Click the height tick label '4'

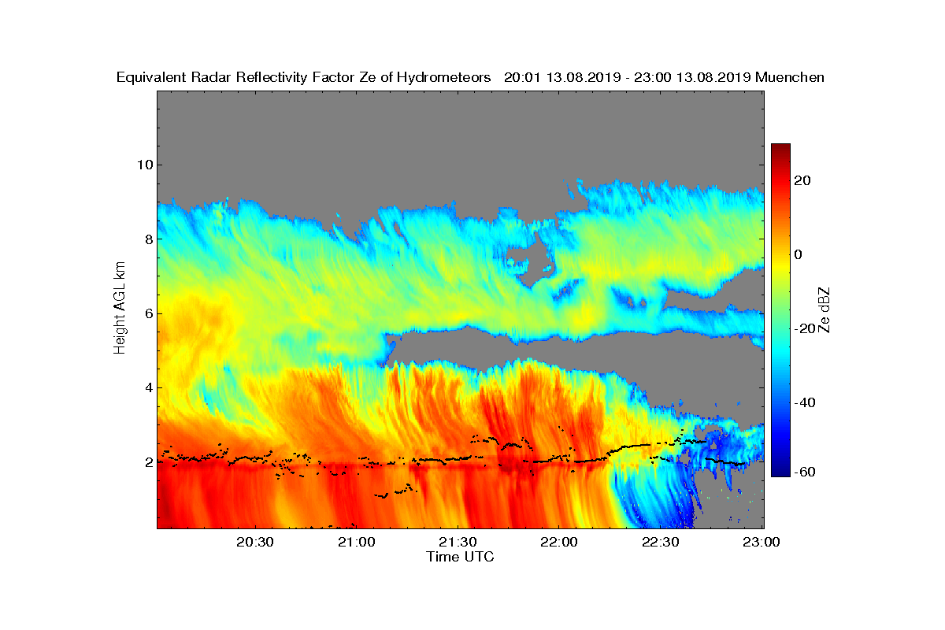click(147, 387)
